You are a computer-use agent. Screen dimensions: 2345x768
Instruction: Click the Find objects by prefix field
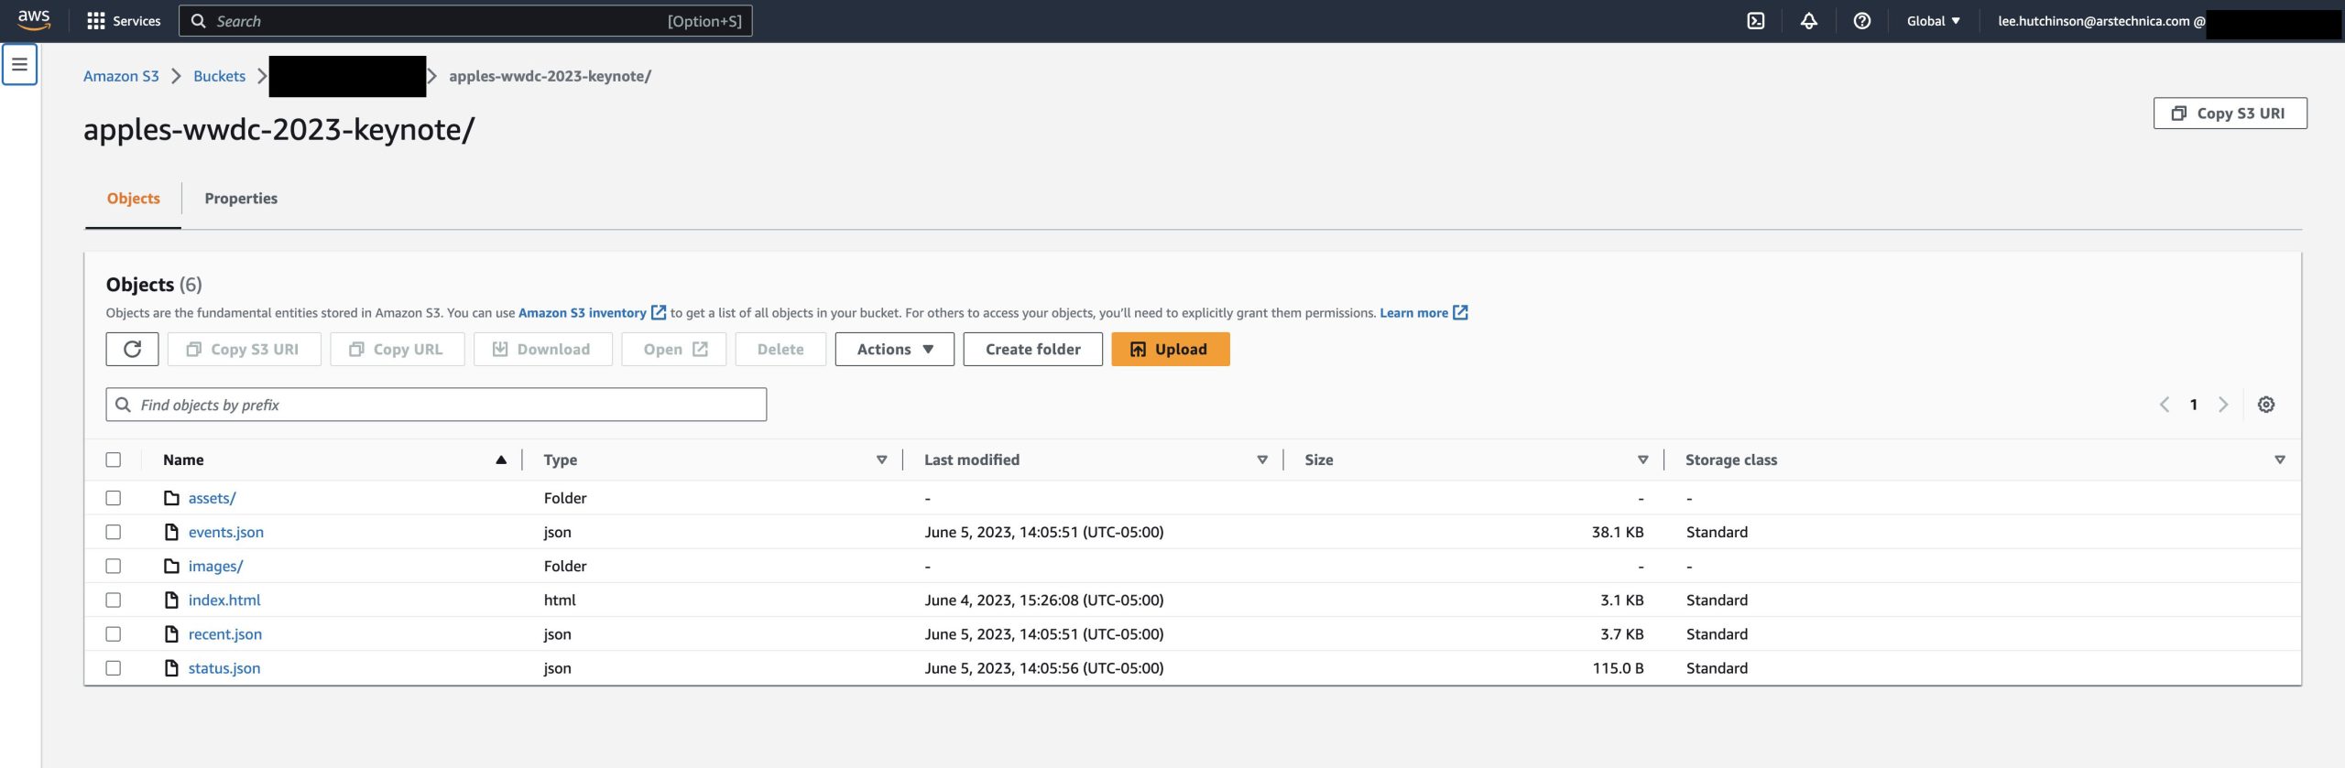click(436, 405)
